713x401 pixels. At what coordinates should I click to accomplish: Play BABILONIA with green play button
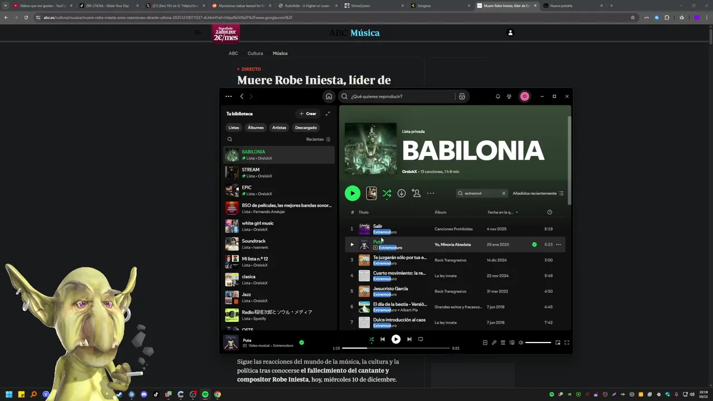click(x=352, y=193)
